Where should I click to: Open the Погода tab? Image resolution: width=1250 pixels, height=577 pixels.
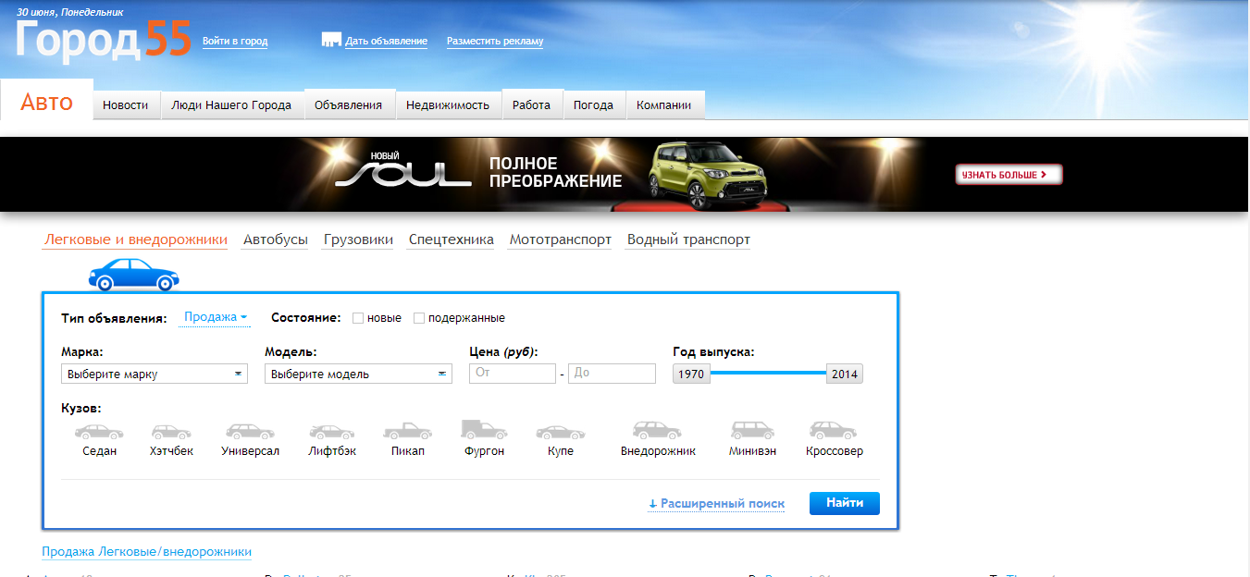point(594,105)
